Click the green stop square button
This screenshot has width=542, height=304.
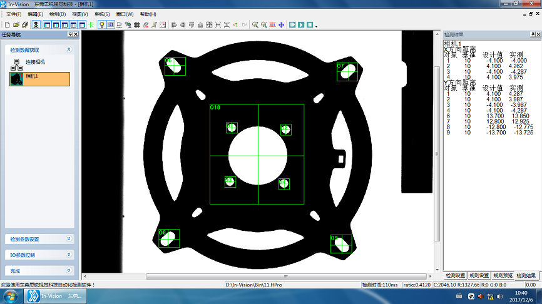pyautogui.click(x=309, y=25)
